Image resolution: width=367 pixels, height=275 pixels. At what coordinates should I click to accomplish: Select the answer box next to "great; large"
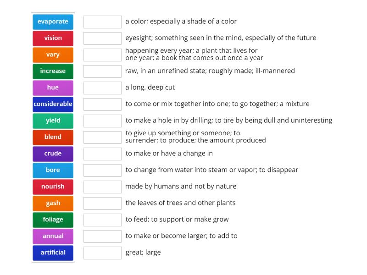point(102,253)
